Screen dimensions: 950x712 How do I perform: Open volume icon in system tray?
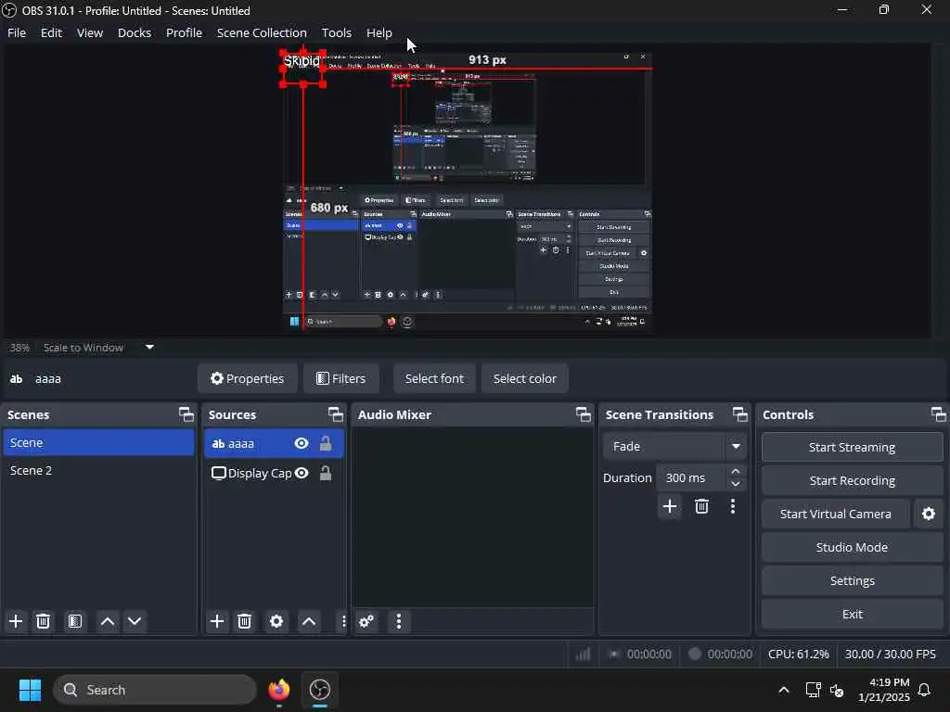(837, 690)
